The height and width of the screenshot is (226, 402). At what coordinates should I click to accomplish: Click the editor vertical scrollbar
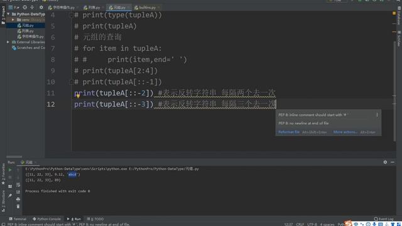point(395,91)
